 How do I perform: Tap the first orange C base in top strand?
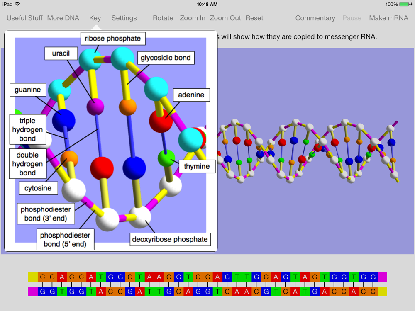coord(43,277)
